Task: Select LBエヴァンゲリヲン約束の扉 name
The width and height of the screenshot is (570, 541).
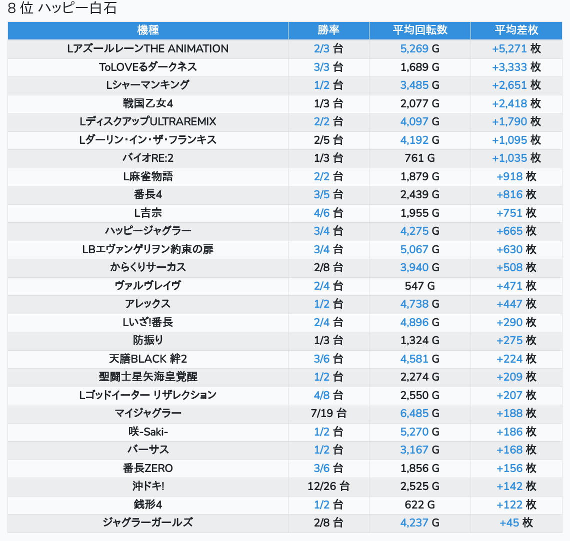Action: (148, 249)
